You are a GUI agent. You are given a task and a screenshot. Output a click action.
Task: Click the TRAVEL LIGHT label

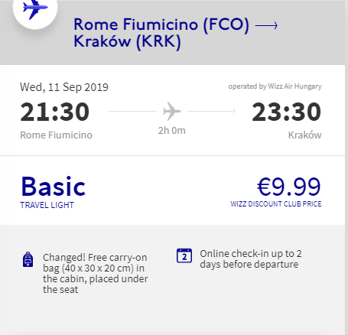pos(47,205)
